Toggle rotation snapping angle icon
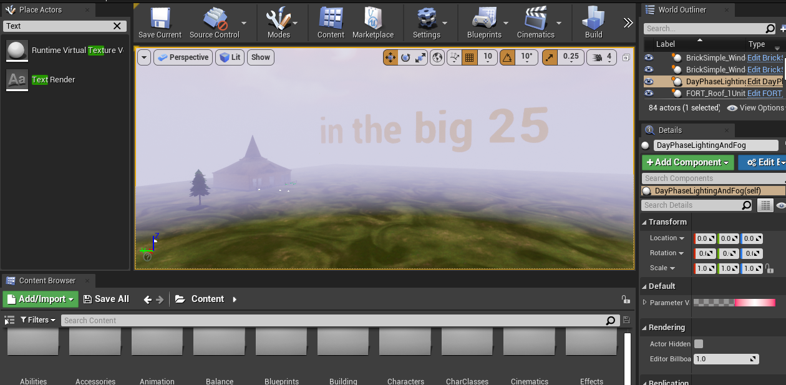 coord(508,57)
